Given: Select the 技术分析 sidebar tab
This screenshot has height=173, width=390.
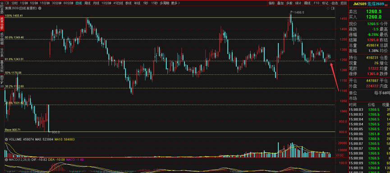Looking at the screenshot, I should click(x=2, y=23).
